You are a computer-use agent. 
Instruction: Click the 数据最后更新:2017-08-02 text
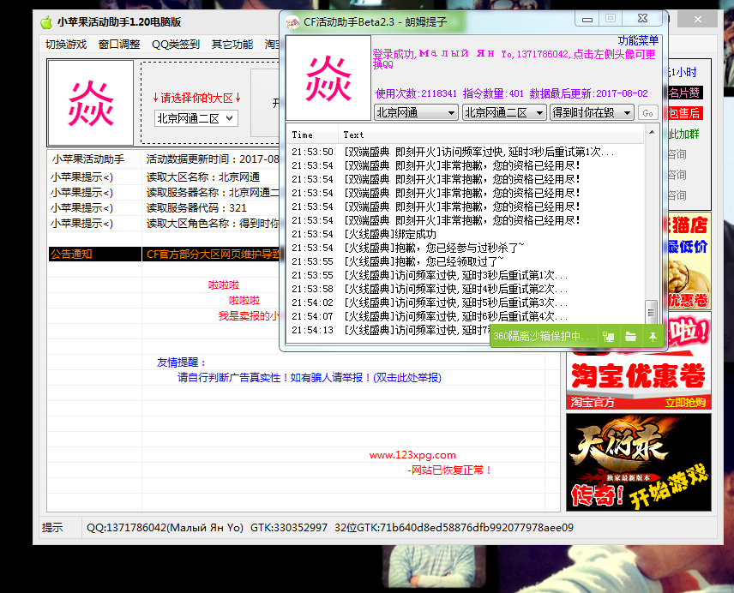(x=589, y=93)
